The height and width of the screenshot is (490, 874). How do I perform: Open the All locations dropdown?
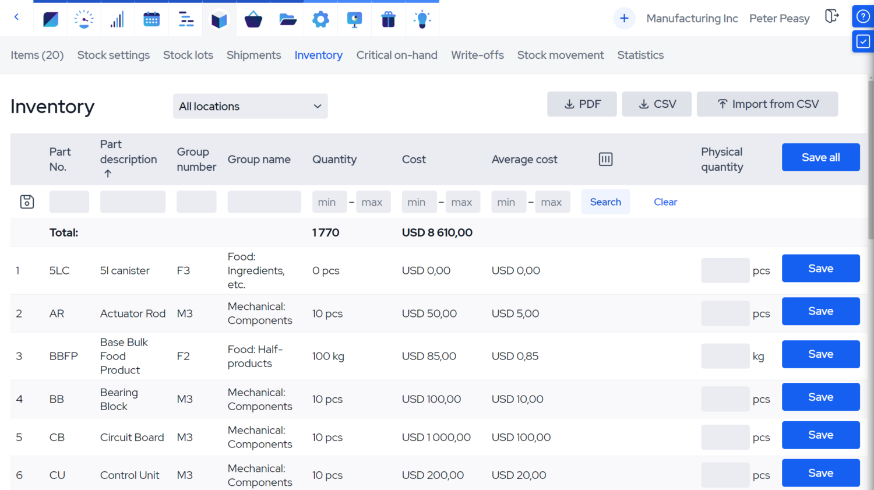click(x=251, y=106)
